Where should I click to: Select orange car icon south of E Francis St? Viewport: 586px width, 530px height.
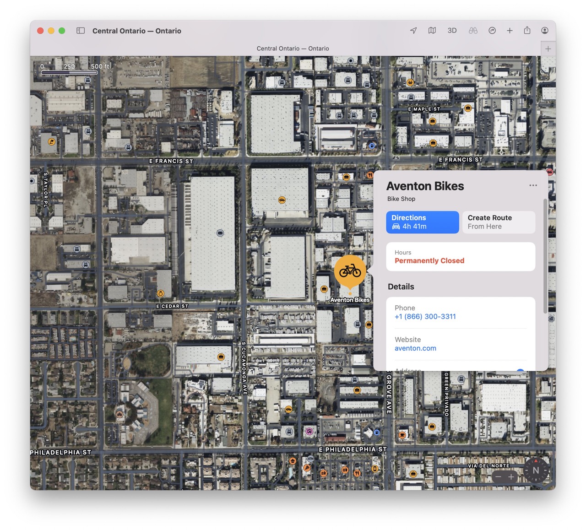pos(282,200)
